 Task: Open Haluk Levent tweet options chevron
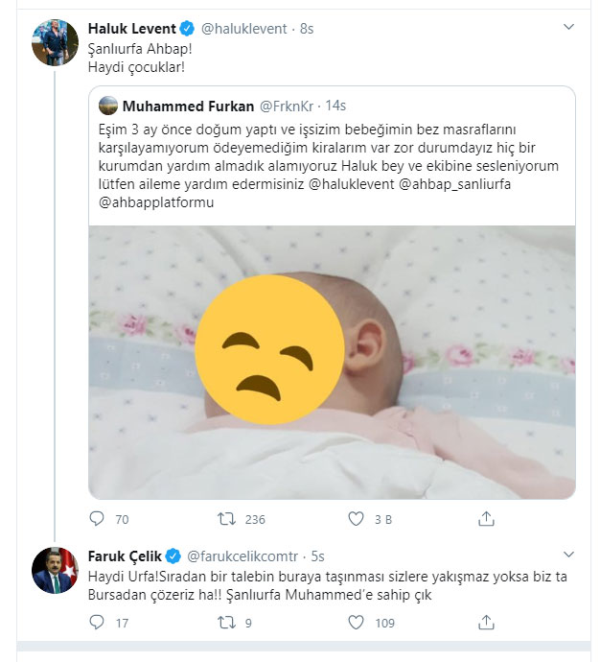(569, 28)
